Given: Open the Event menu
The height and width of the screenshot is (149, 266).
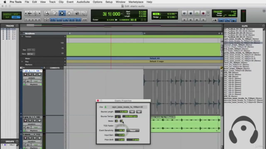Looking at the screenshot, I should click(70, 2).
